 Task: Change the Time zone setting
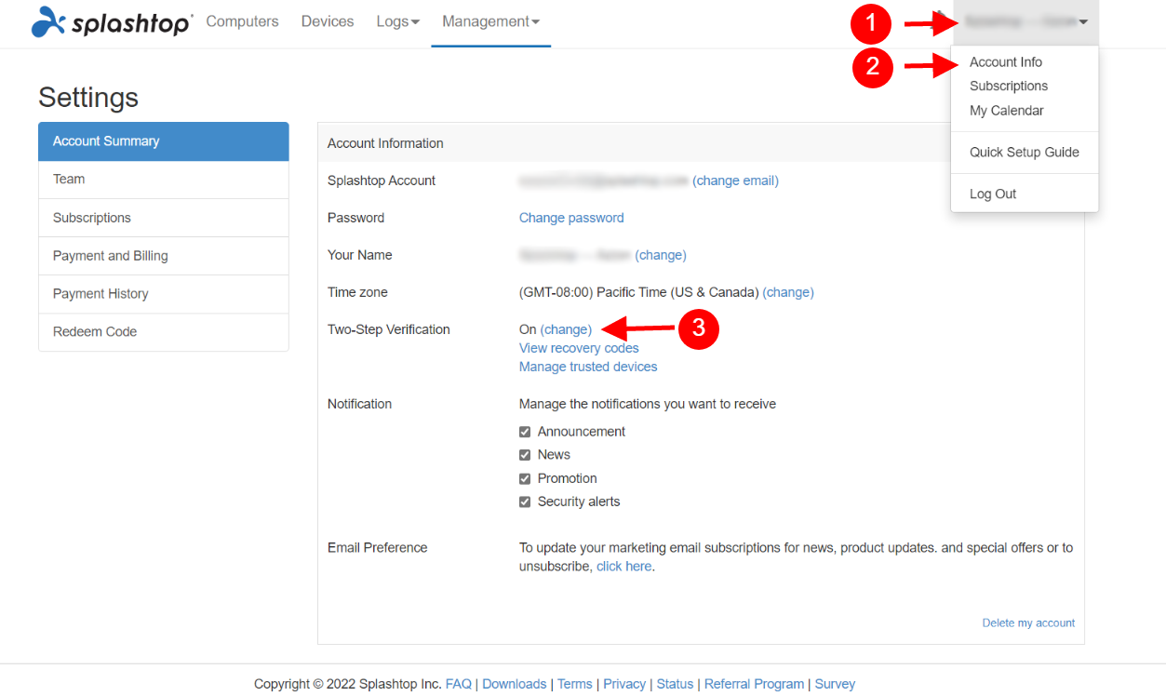point(788,292)
